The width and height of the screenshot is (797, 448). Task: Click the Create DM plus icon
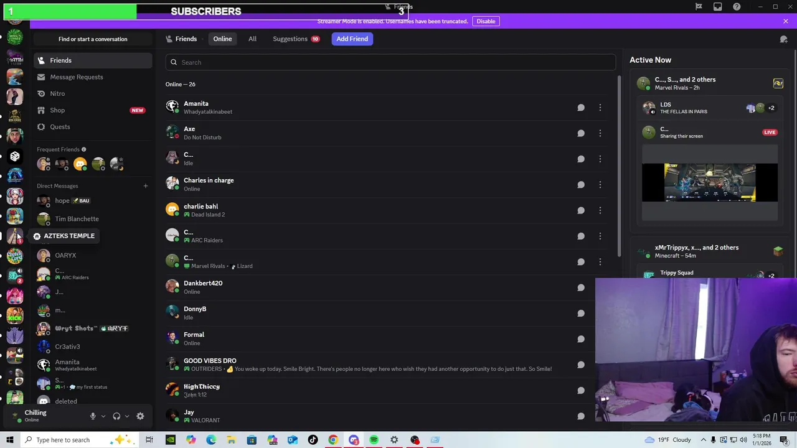click(x=146, y=186)
